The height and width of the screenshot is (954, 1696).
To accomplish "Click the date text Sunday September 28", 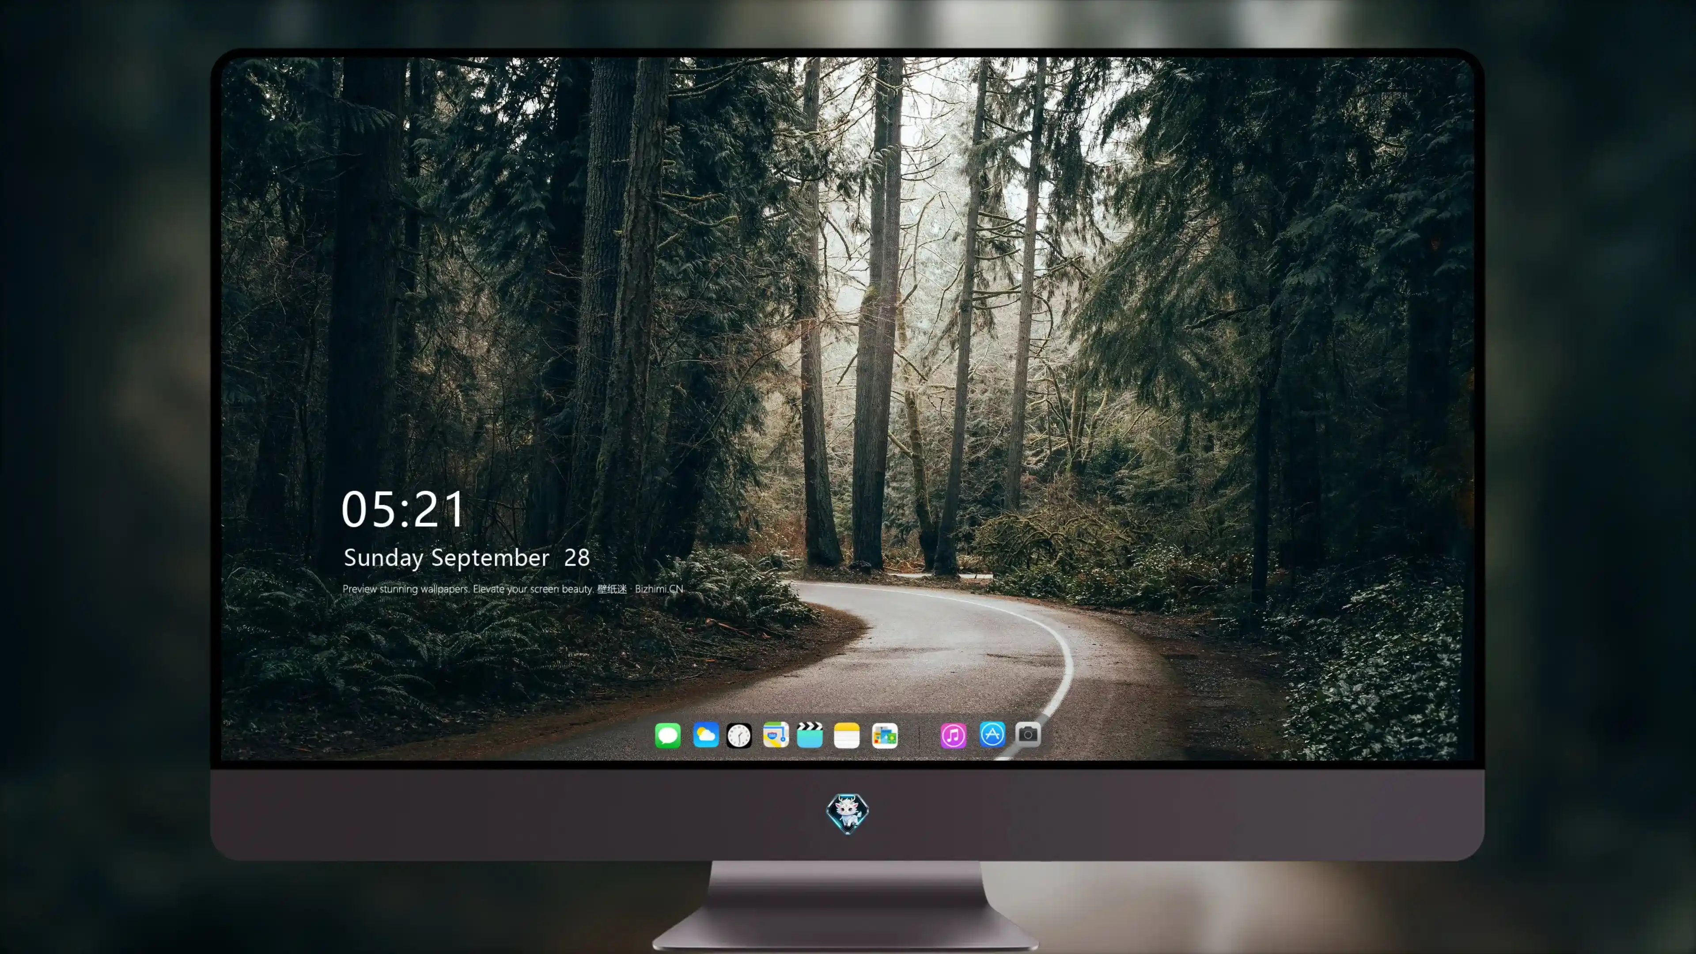I will [467, 558].
